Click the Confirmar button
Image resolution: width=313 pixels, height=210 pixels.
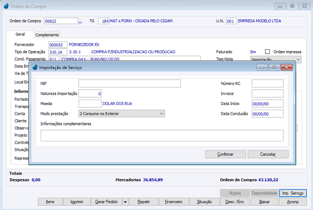click(225, 154)
